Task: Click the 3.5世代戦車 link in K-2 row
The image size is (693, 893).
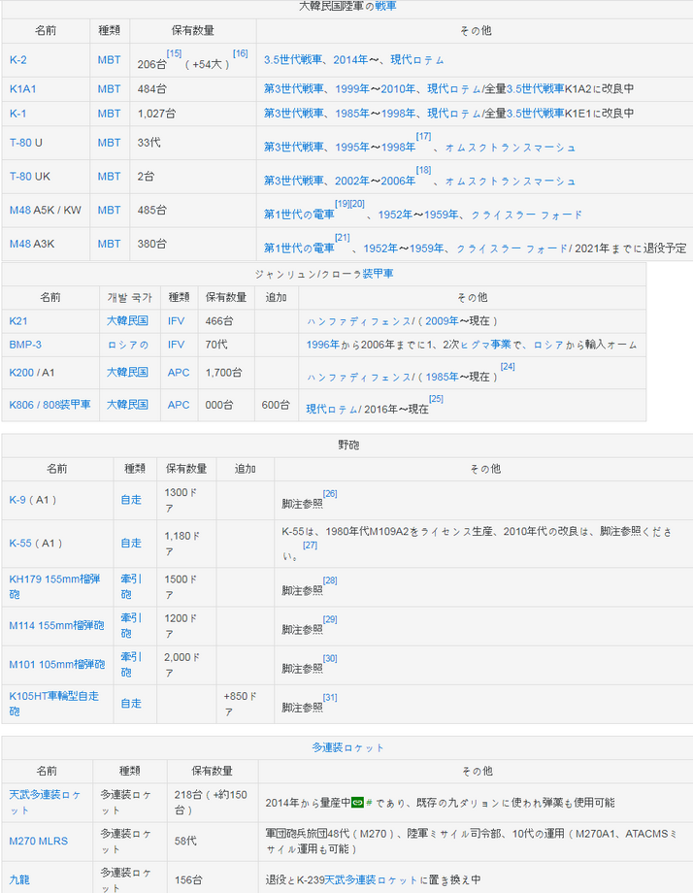Action: pos(295,60)
